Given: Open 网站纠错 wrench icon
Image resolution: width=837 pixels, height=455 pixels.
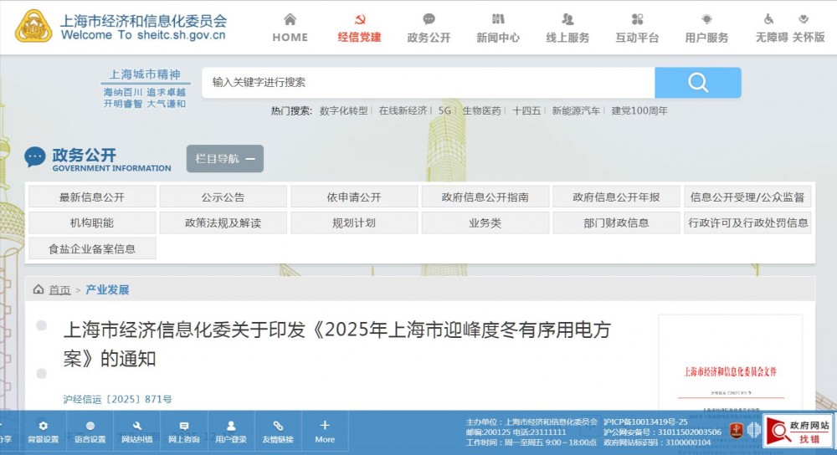Looking at the screenshot, I should pos(136,426).
